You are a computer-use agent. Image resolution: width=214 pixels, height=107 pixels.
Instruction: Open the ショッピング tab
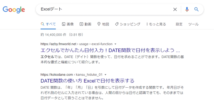[128, 24]
